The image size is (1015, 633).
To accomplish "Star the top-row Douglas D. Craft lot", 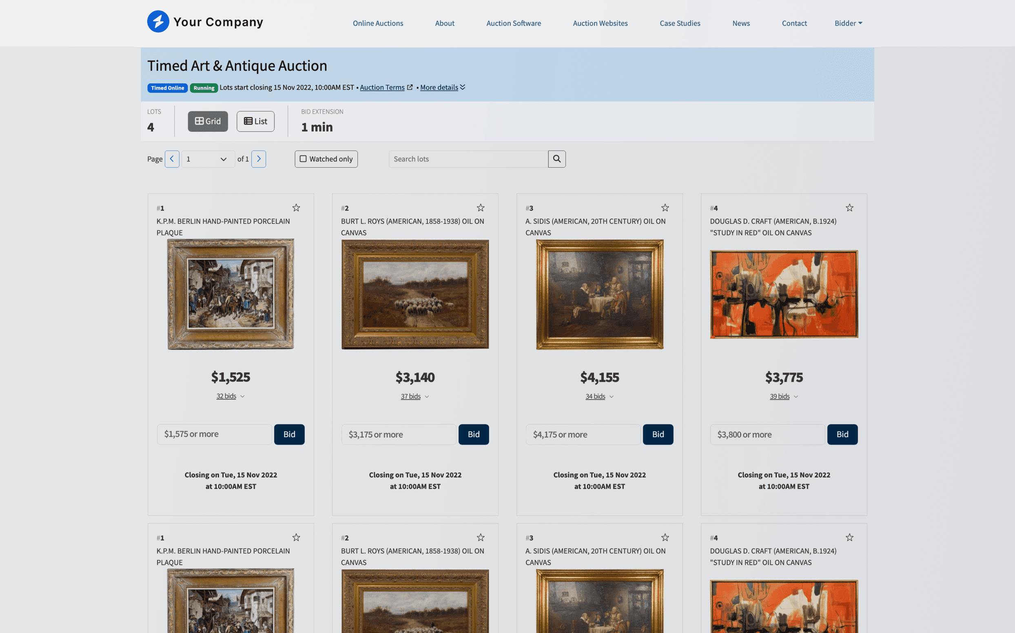I will click(x=849, y=208).
